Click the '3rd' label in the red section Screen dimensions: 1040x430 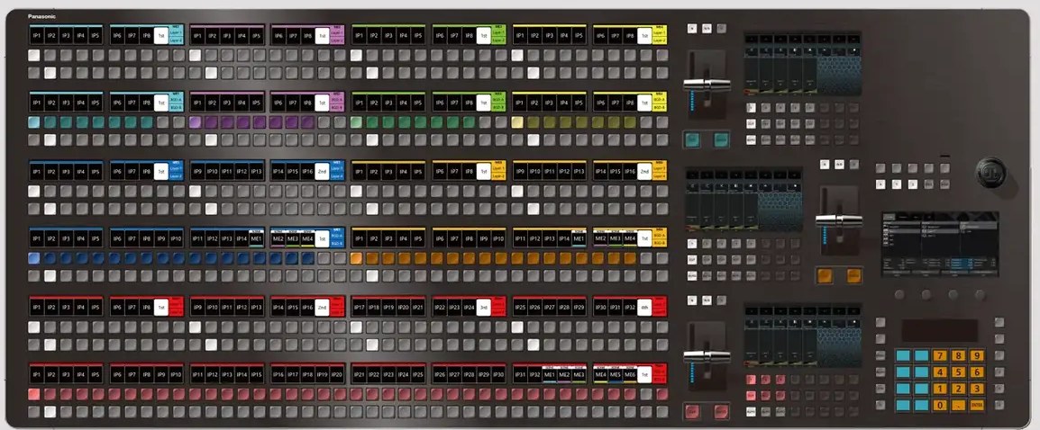point(483,307)
